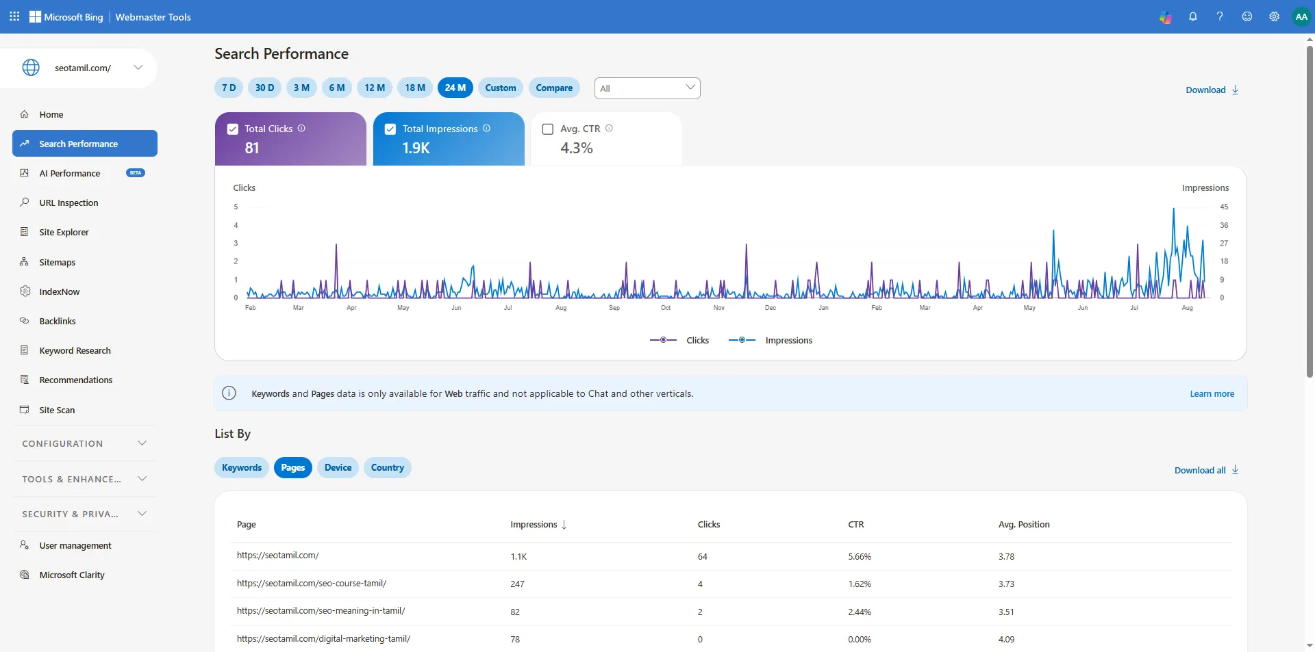
Task: Select the 6 M time range
Action: pyautogui.click(x=337, y=88)
